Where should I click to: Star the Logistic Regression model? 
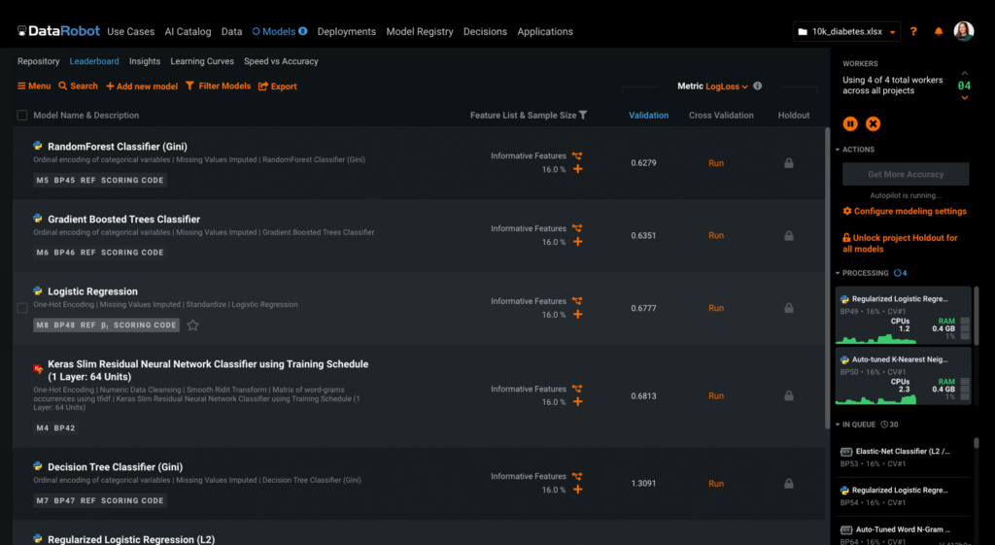[193, 324]
